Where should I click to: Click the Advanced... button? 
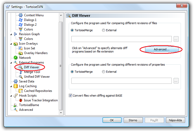(161, 49)
